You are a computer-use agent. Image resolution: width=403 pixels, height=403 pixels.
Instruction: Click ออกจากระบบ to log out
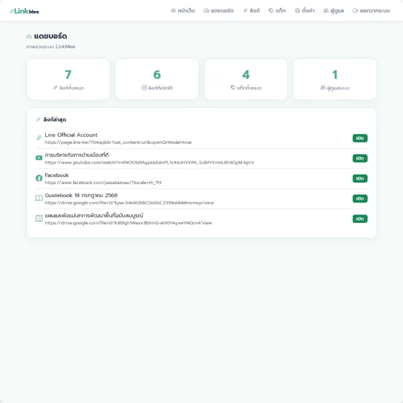coord(371,10)
